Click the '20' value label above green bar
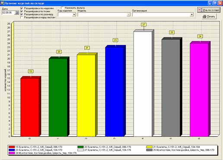223x160 pixels. pos(59,52)
